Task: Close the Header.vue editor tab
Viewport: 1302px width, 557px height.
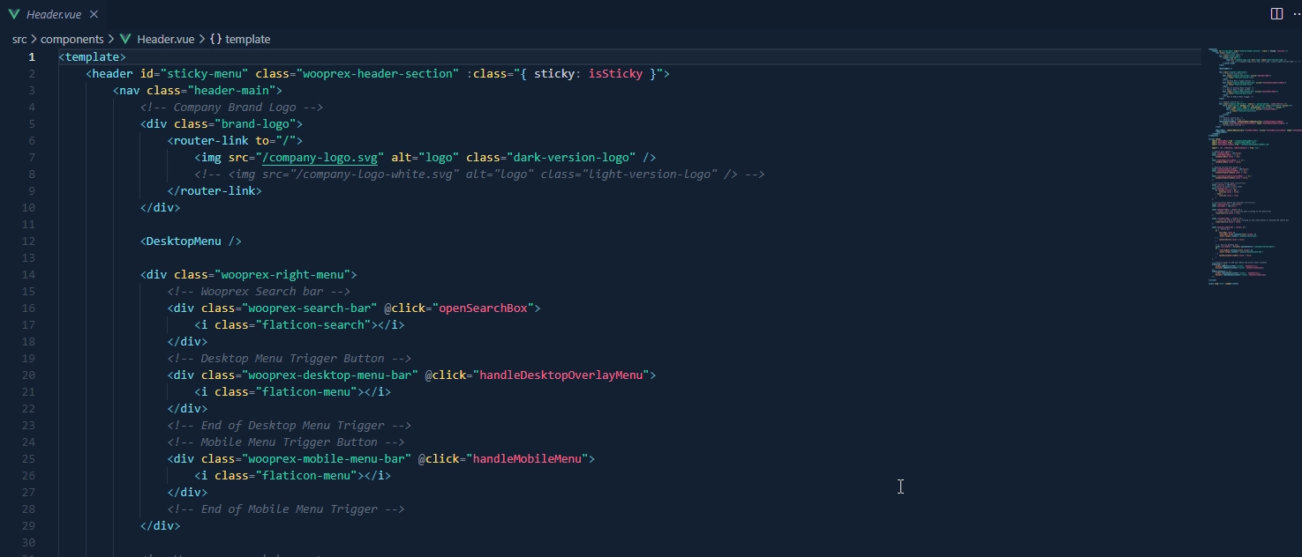Action: pyautogui.click(x=94, y=14)
